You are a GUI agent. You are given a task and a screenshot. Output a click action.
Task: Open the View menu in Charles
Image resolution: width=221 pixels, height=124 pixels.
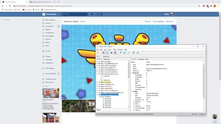pos(105,50)
